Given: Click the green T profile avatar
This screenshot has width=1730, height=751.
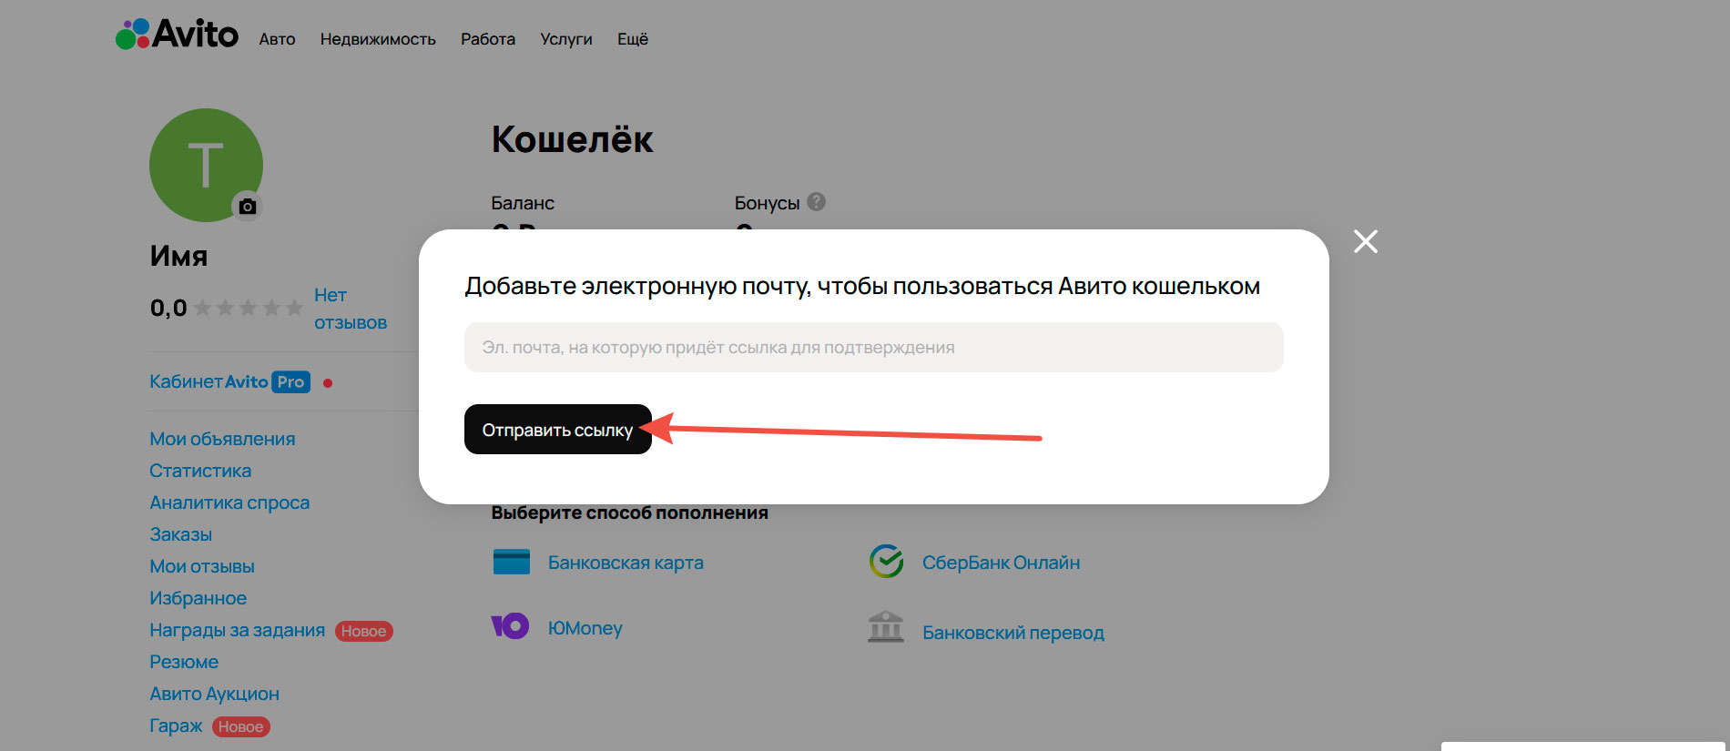Looking at the screenshot, I should pyautogui.click(x=206, y=165).
